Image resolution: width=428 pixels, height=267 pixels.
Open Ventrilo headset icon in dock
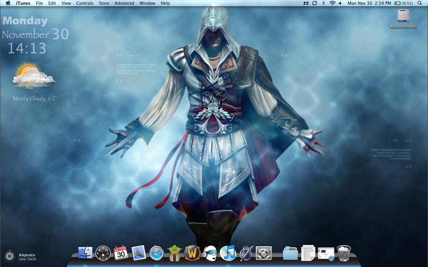click(210, 253)
